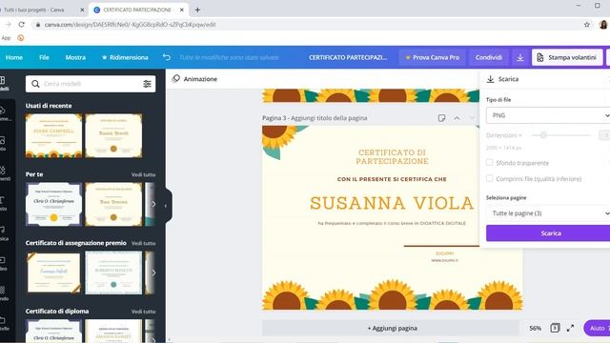Open the Mostra menu
610x343 pixels.
tap(75, 57)
